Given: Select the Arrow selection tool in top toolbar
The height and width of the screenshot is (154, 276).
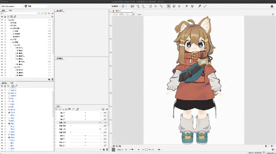Looking at the screenshot, I should coord(169,6).
